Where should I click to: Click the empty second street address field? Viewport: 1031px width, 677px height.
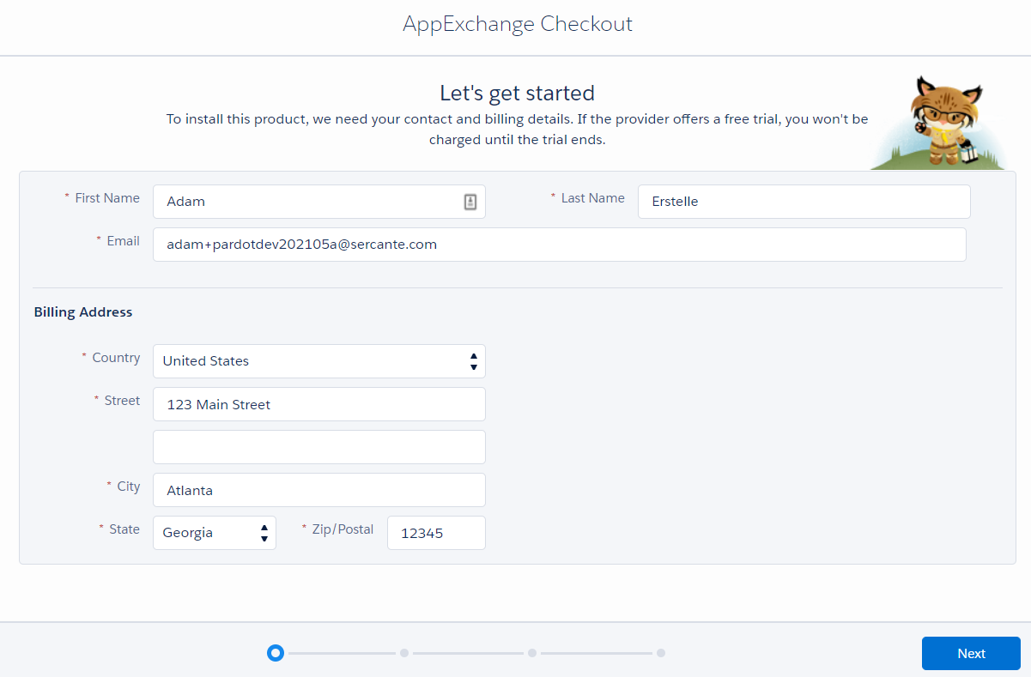[x=319, y=447]
